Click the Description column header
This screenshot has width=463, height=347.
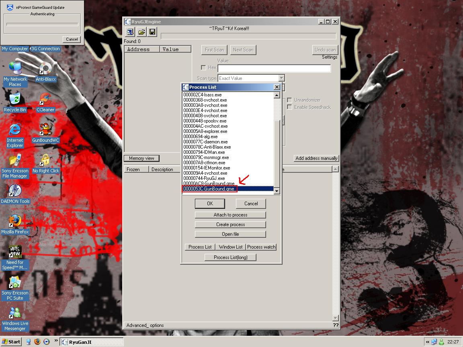tap(165, 169)
